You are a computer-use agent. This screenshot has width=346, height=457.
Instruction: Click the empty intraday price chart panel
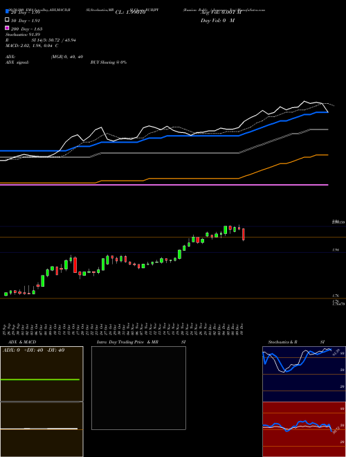138,388
